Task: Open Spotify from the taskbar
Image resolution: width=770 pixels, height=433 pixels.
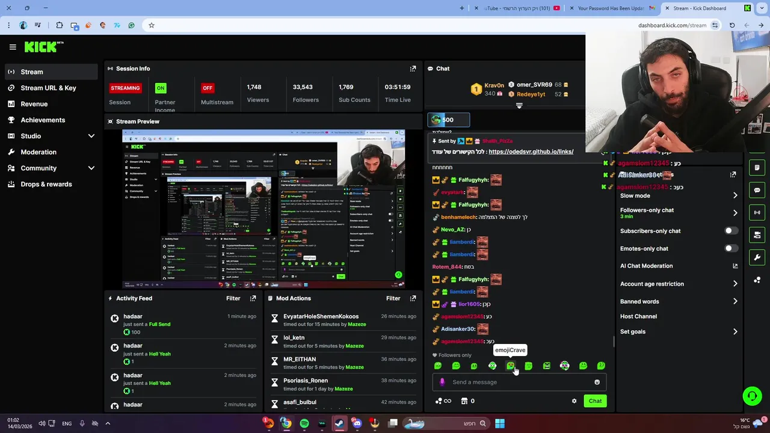Action: (304, 423)
